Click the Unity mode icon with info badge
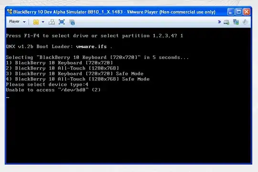 point(72,22)
